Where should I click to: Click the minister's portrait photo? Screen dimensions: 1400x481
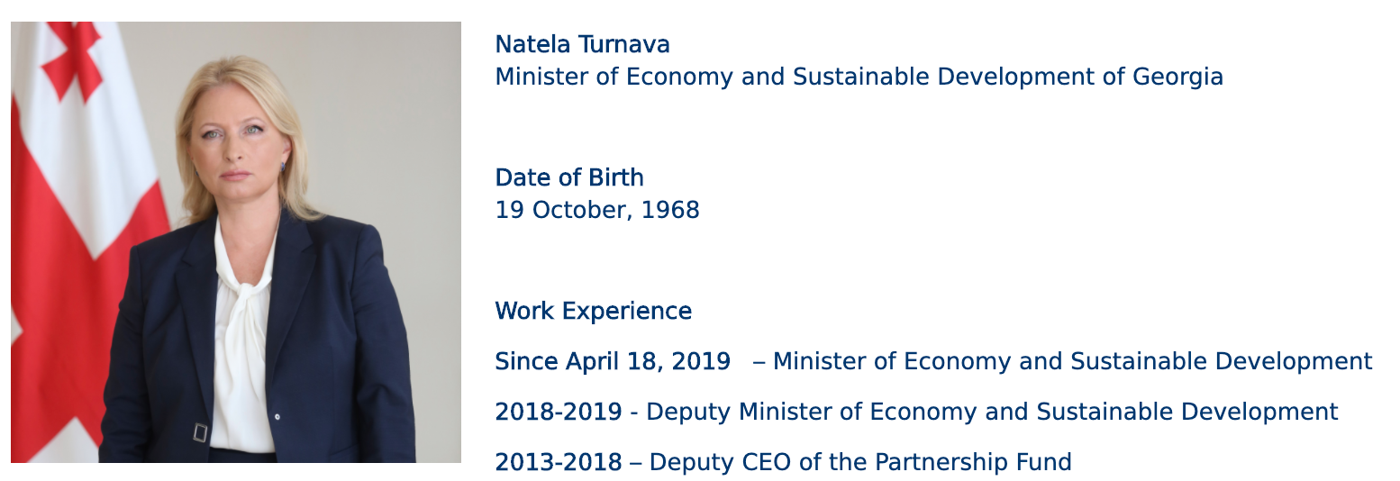pos(236,242)
